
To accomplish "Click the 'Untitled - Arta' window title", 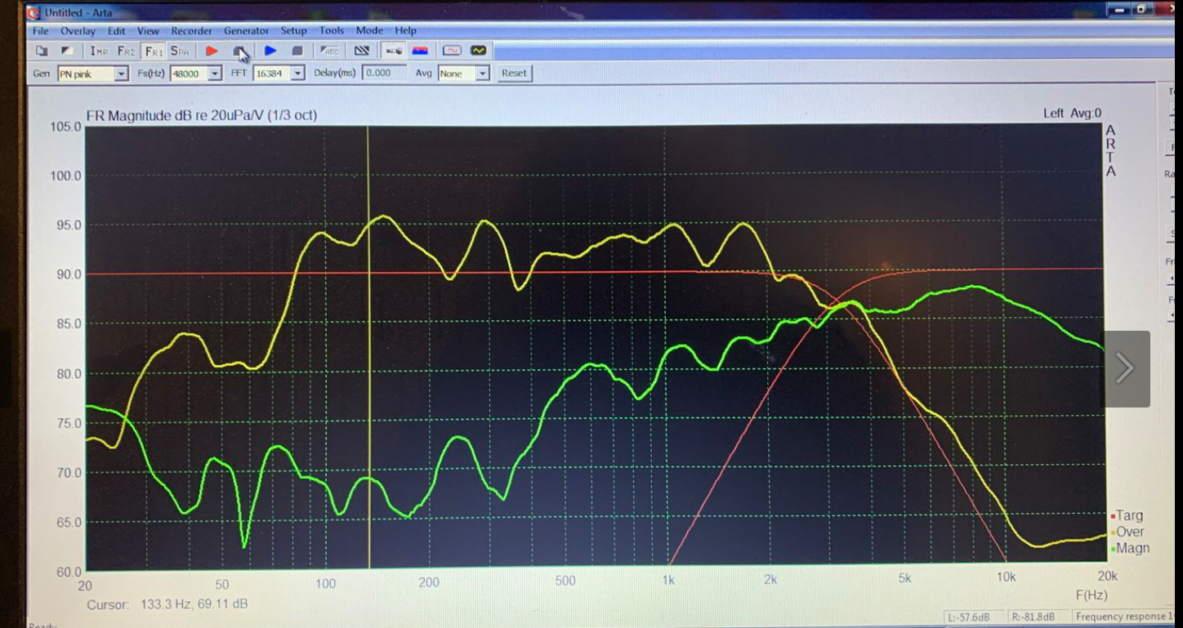I will [78, 12].
